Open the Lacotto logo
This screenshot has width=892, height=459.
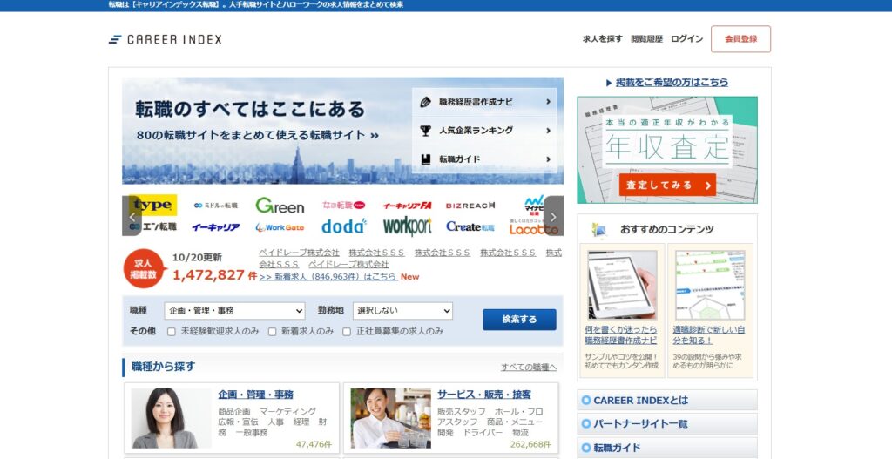(534, 227)
